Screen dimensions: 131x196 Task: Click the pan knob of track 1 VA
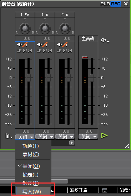coord(25,28)
